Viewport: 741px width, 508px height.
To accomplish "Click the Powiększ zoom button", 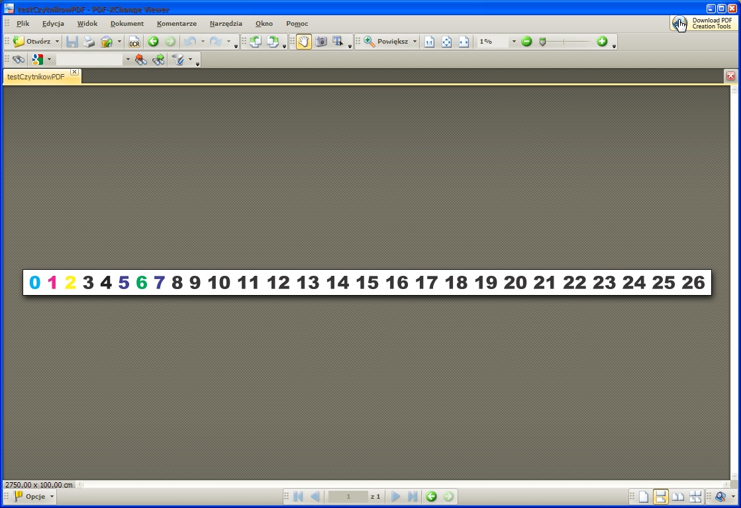I will (392, 42).
